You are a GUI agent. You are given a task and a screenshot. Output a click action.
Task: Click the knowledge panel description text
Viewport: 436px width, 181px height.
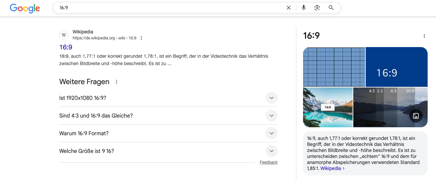(x=363, y=153)
